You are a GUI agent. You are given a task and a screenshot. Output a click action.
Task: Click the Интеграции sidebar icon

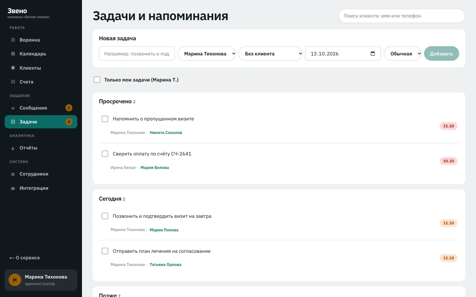(x=13, y=188)
